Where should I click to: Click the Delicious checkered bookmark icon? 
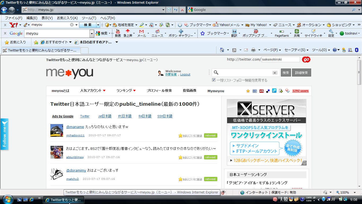(x=268, y=91)
